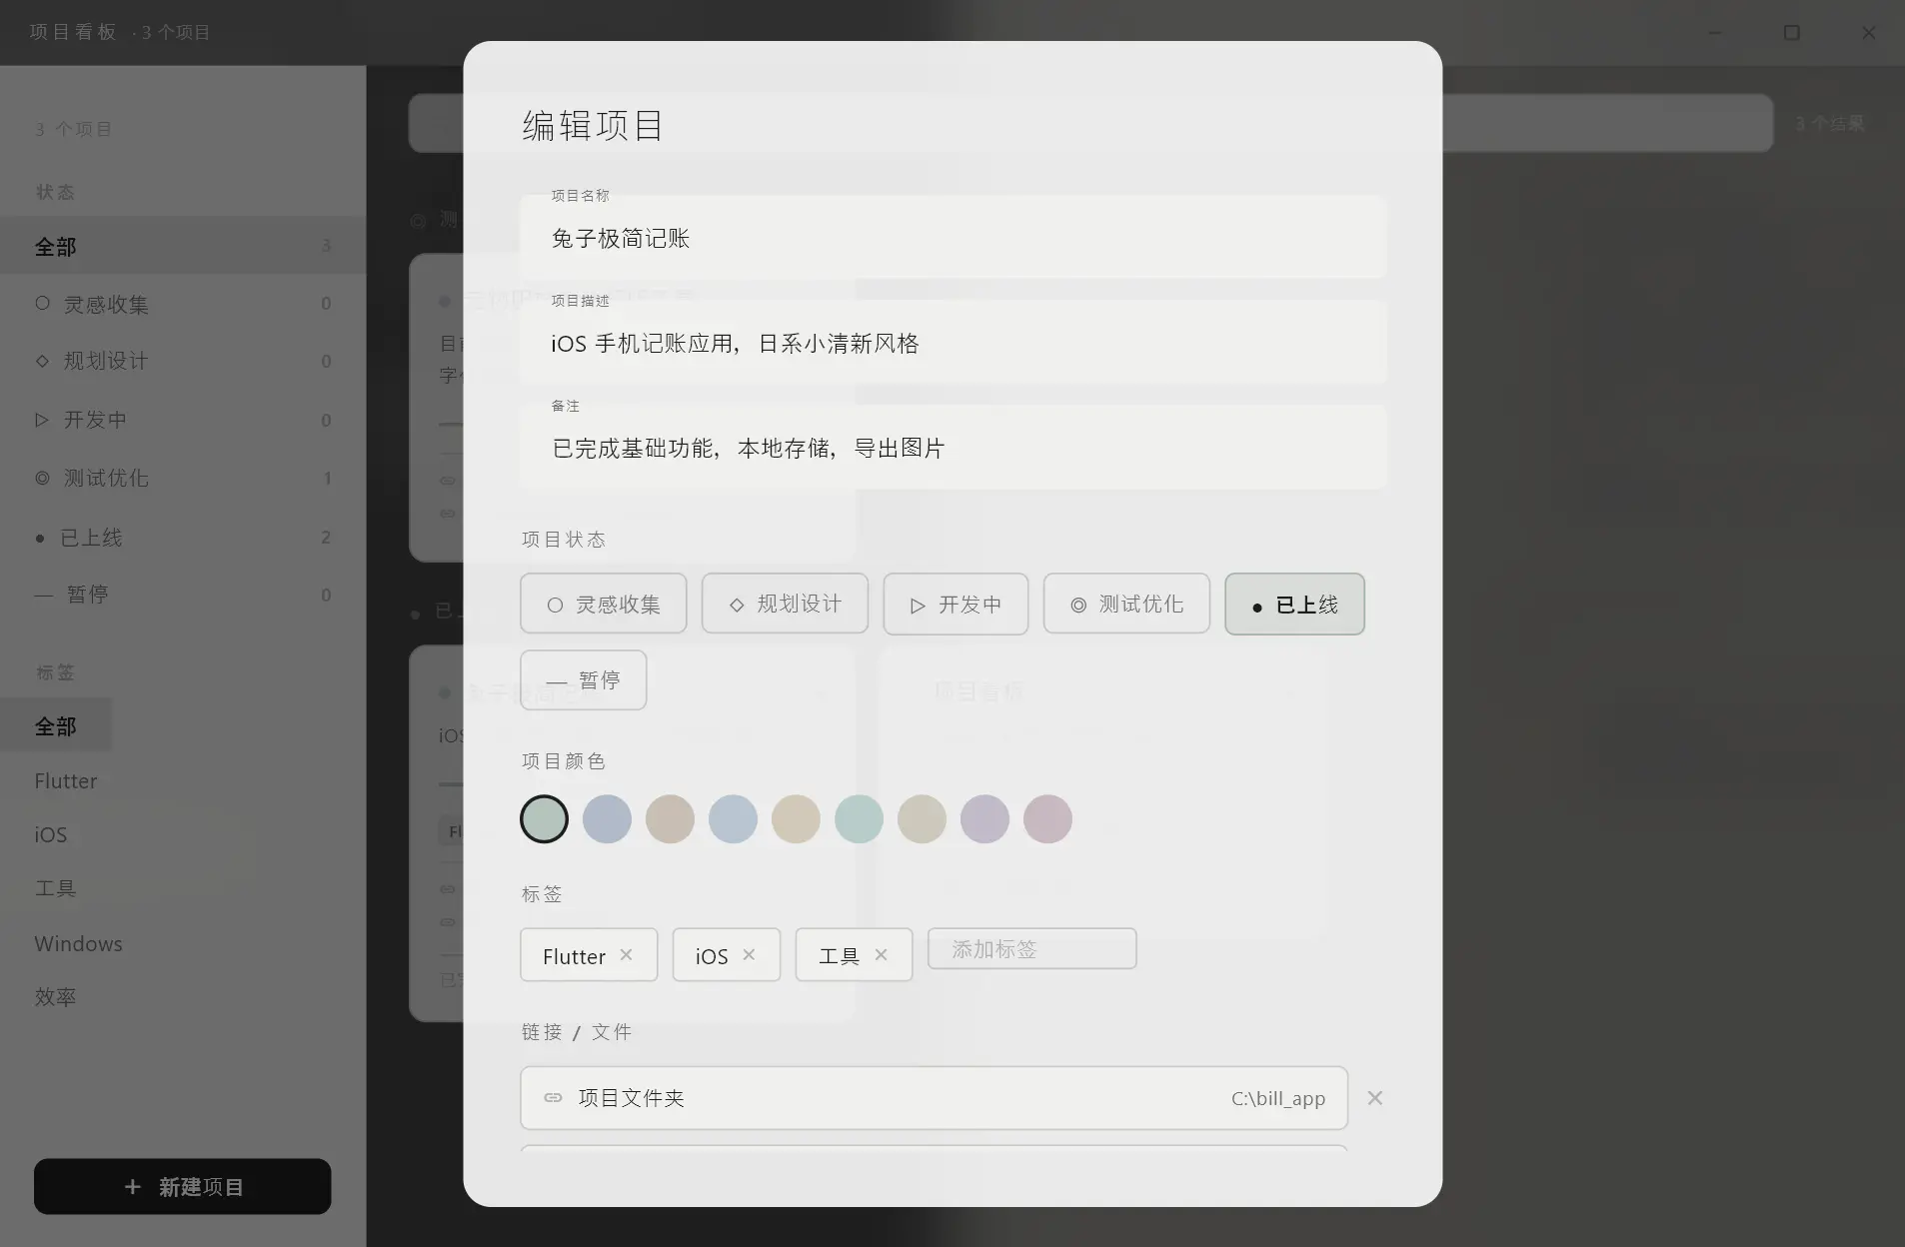Filter sidebar by 灵感收集 status
The image size is (1905, 1247).
click(x=183, y=304)
